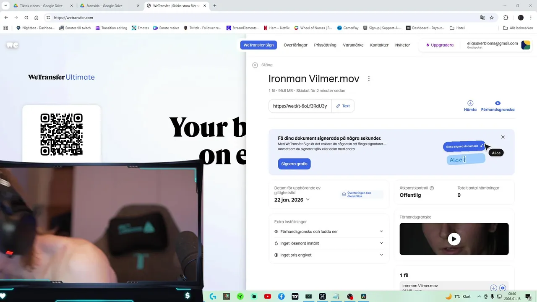Open the Wheel of Names bookmark

313,28
